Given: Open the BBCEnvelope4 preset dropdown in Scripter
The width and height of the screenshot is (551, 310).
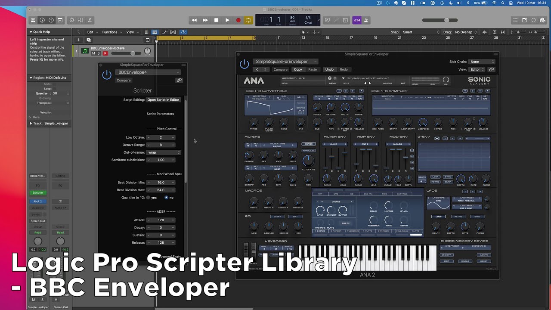Looking at the screenshot, I should 148,72.
